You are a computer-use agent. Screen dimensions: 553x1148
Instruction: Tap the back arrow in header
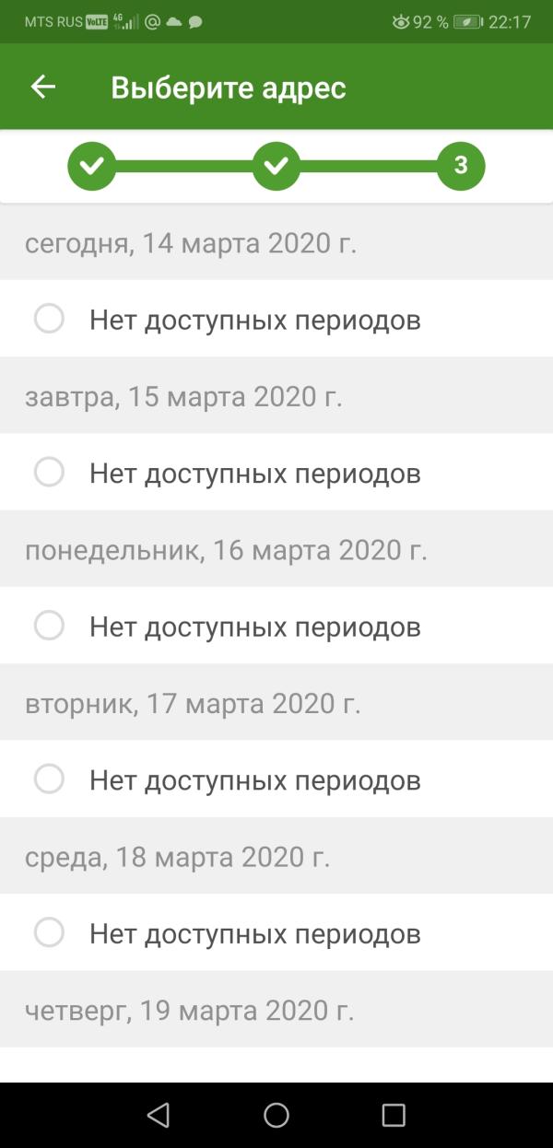(43, 88)
